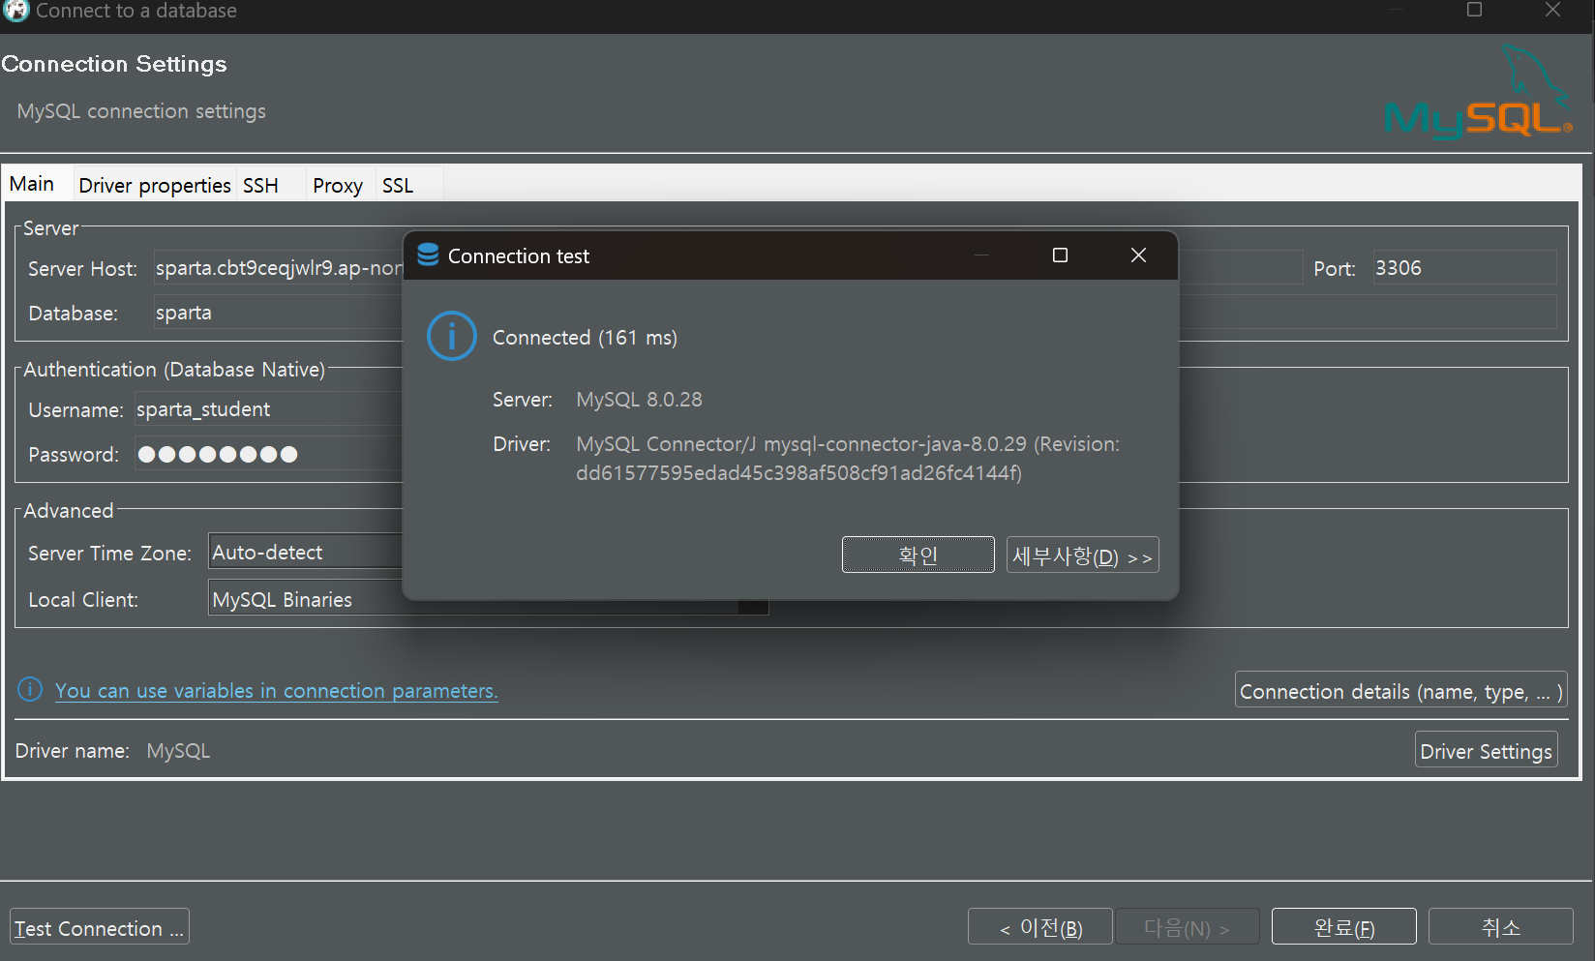Click the MySQL dolphin logo

tap(1479, 93)
